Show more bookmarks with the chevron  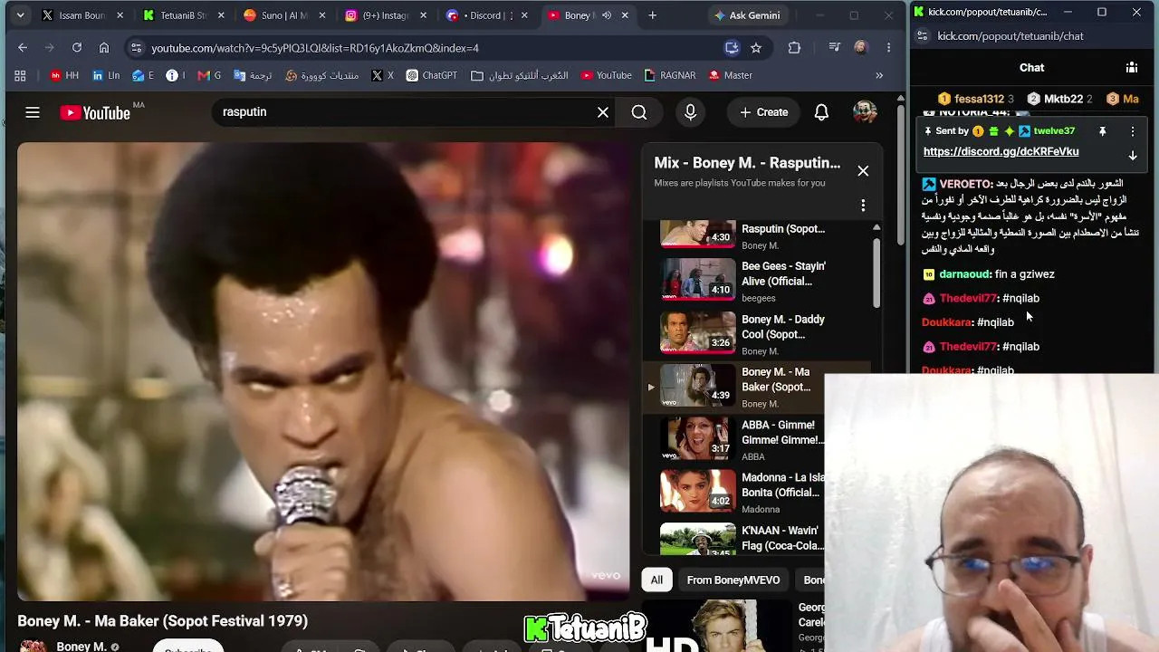879,76
